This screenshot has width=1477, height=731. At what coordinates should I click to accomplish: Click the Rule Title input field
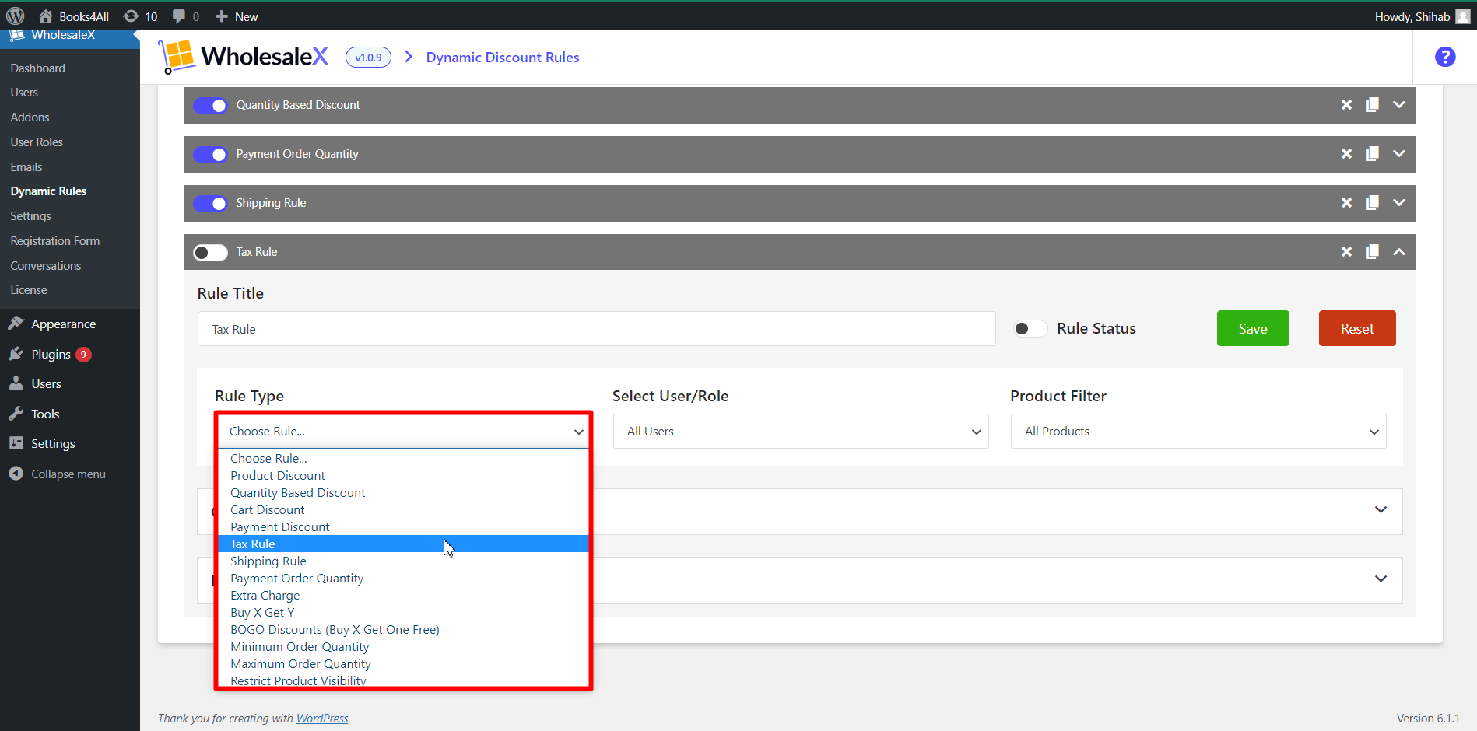[x=596, y=329]
